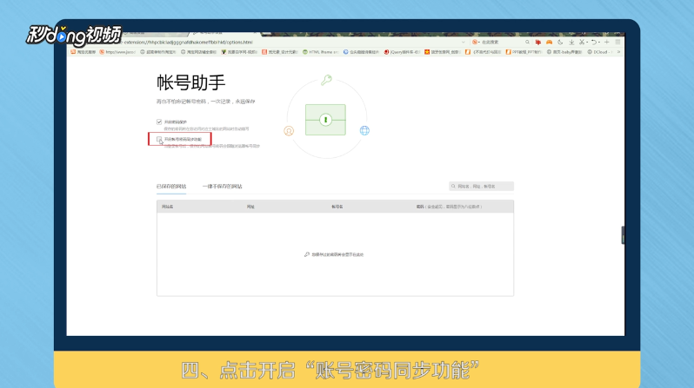Click the orange gamepad toolbar icon
Image resolution: width=694 pixels, height=388 pixels.
click(549, 43)
